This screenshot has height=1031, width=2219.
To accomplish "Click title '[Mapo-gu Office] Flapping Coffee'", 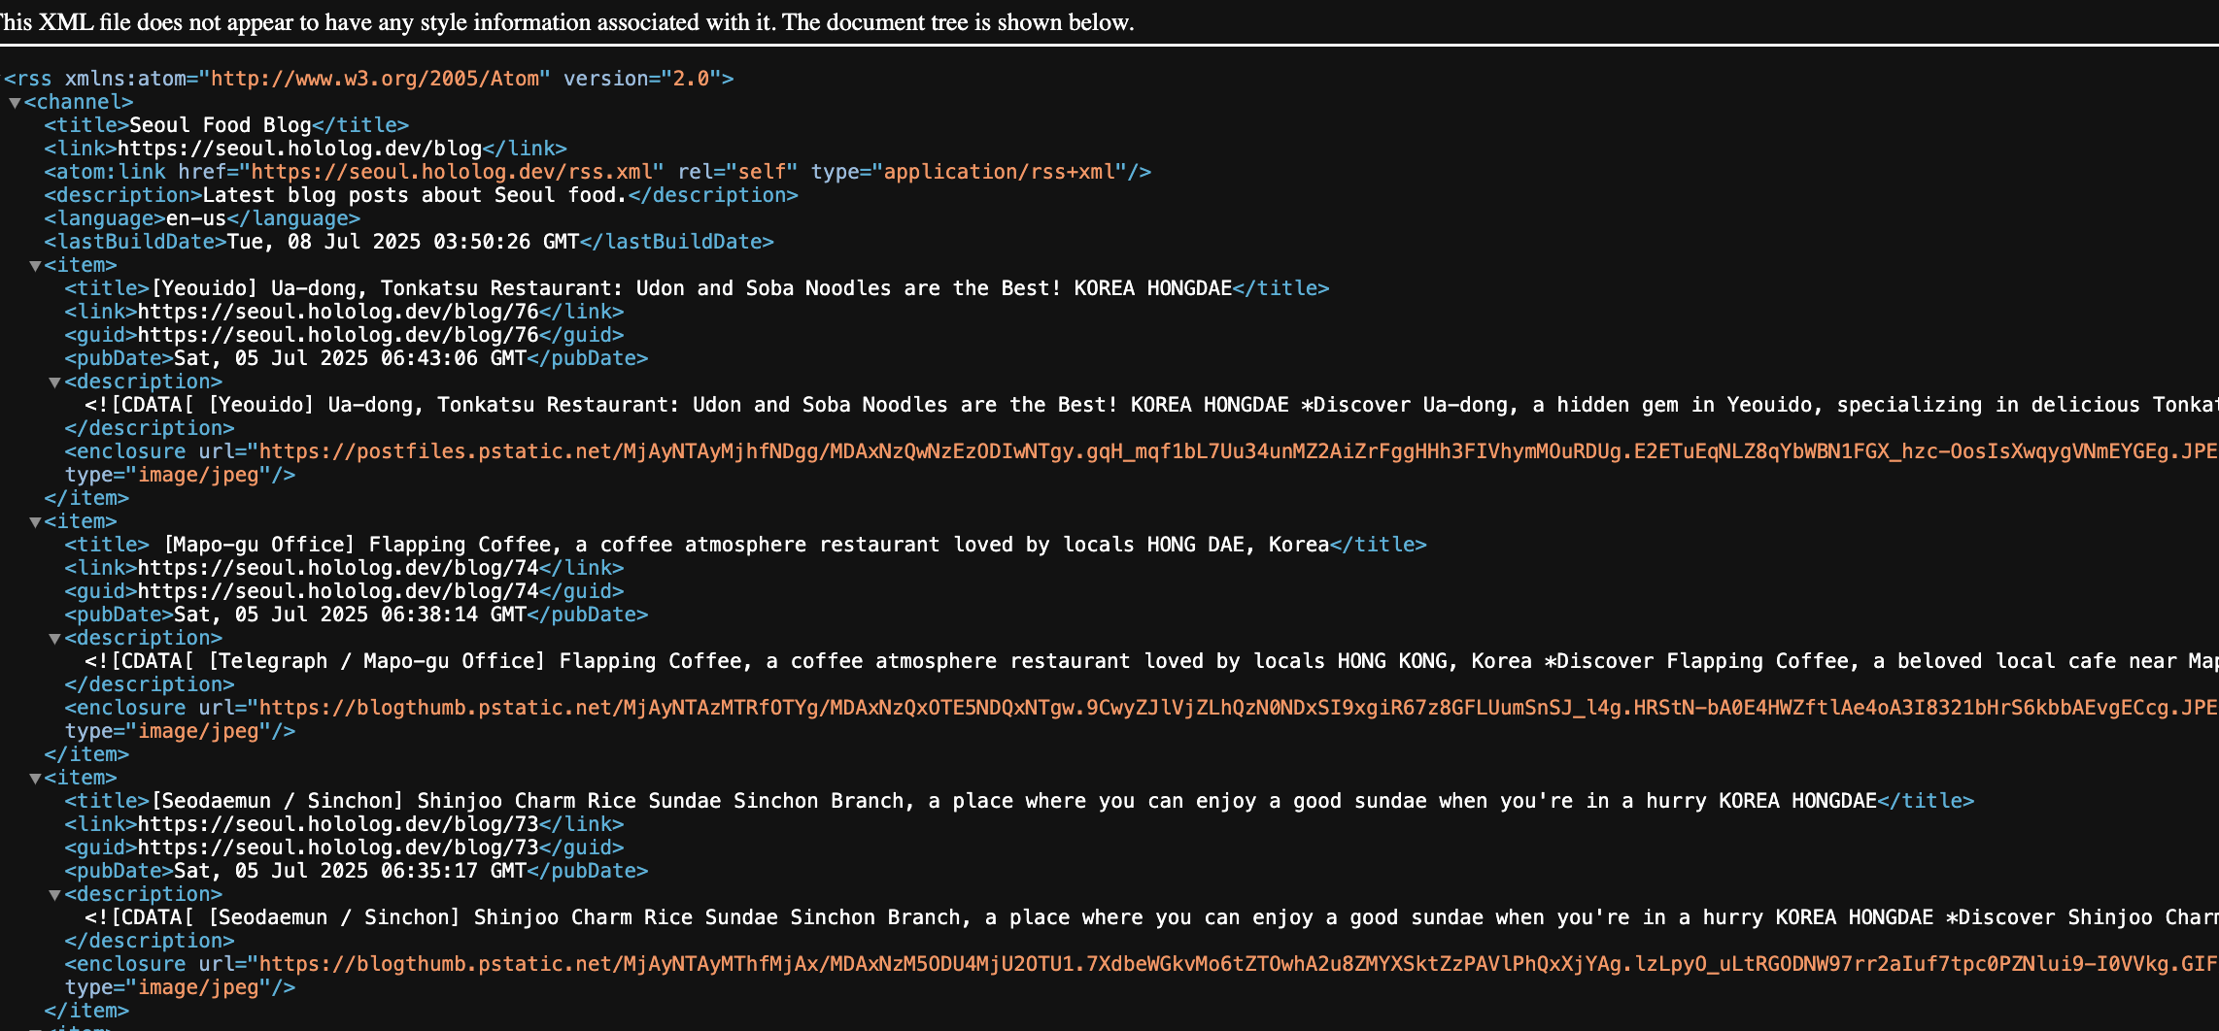I will coord(746,545).
